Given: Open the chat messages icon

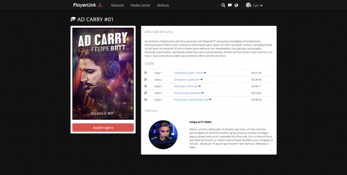Looking at the screenshot, I should pyautogui.click(x=230, y=5).
